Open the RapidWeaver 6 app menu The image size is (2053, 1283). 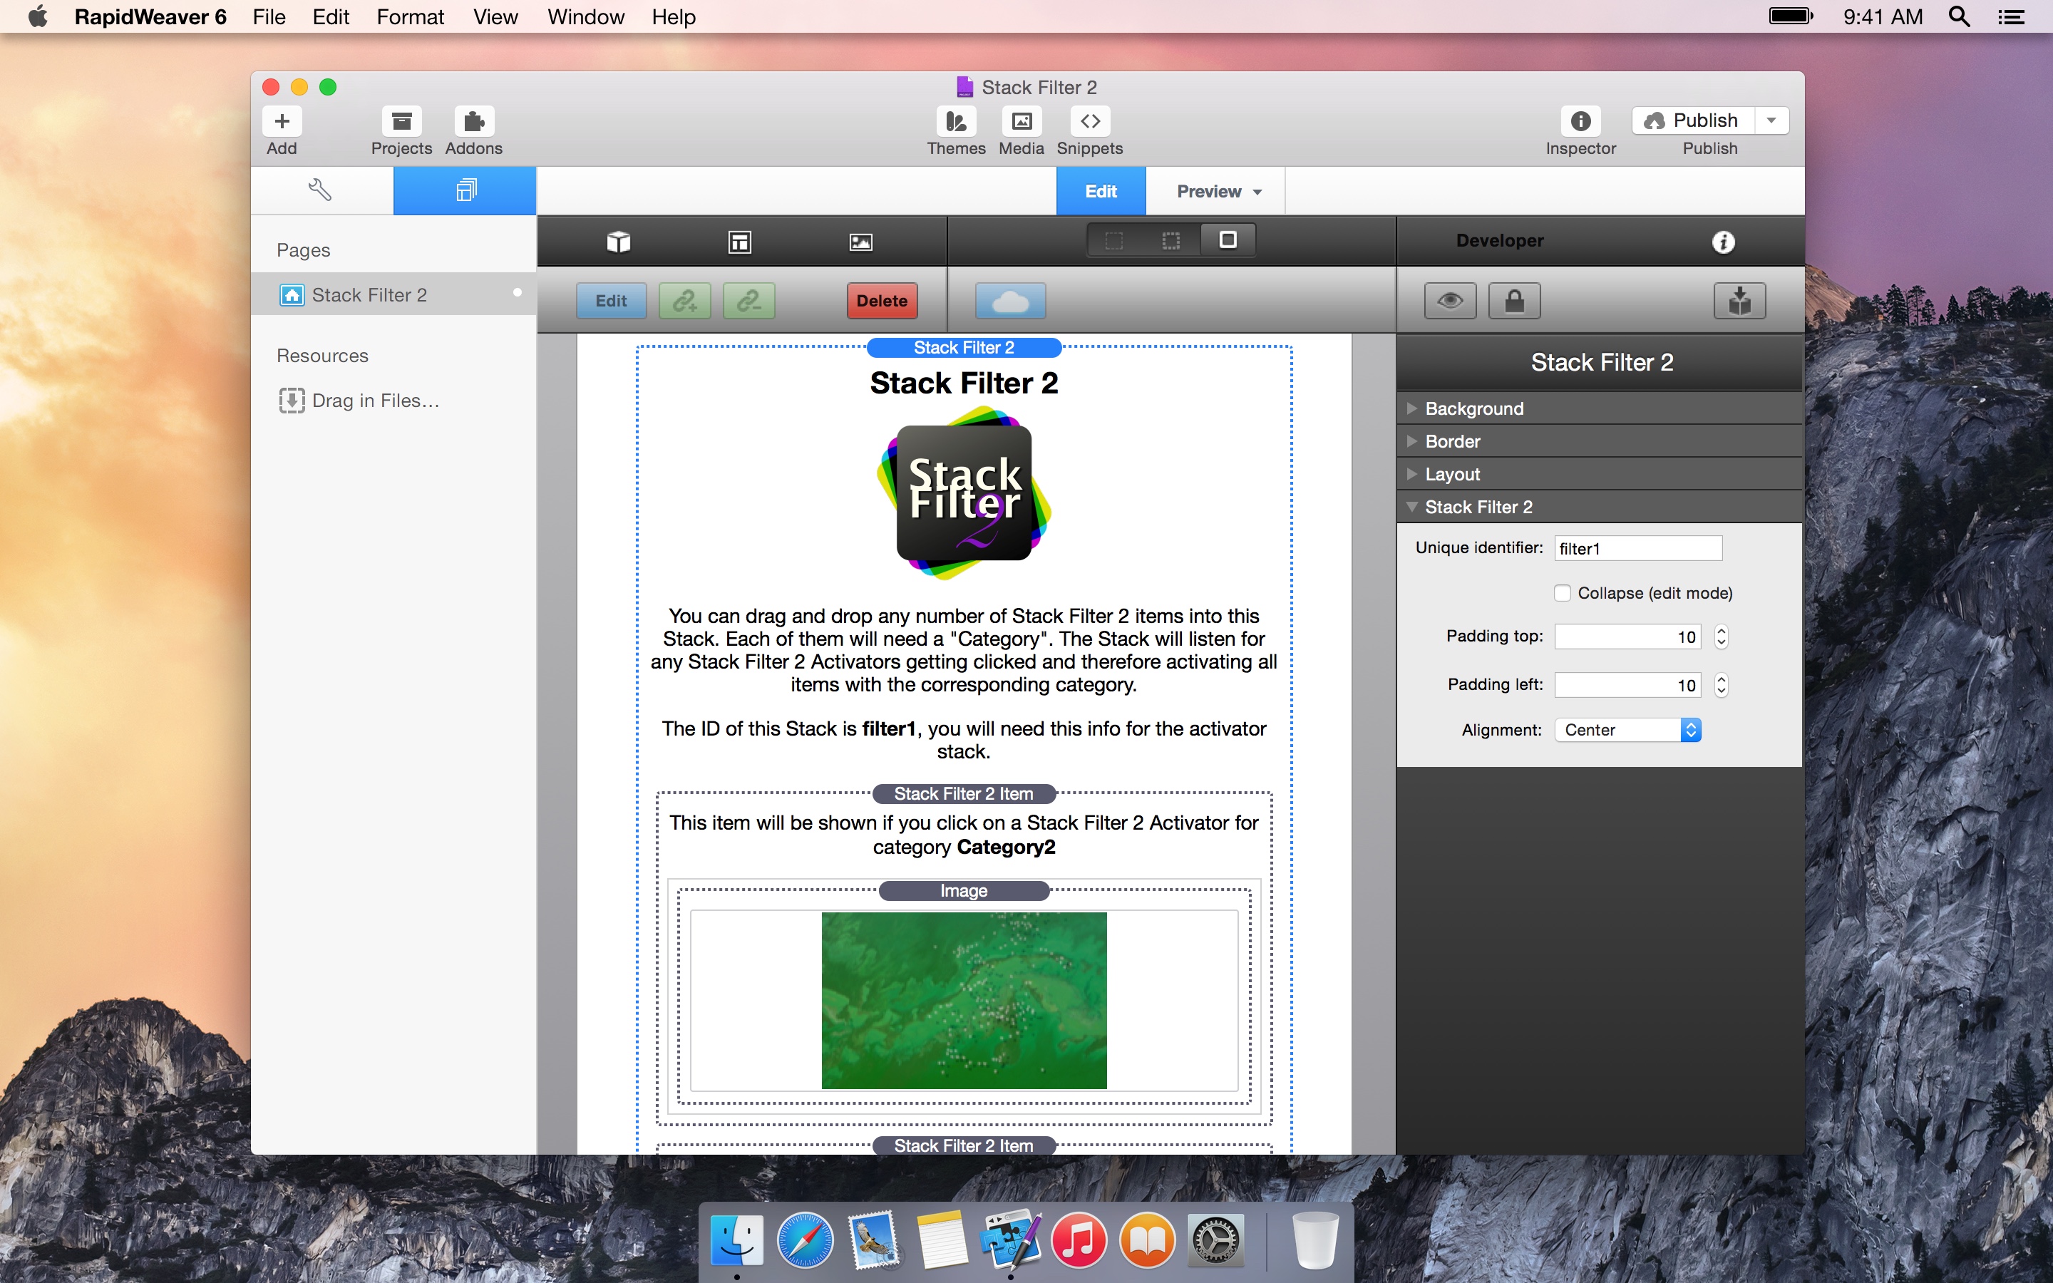[150, 17]
